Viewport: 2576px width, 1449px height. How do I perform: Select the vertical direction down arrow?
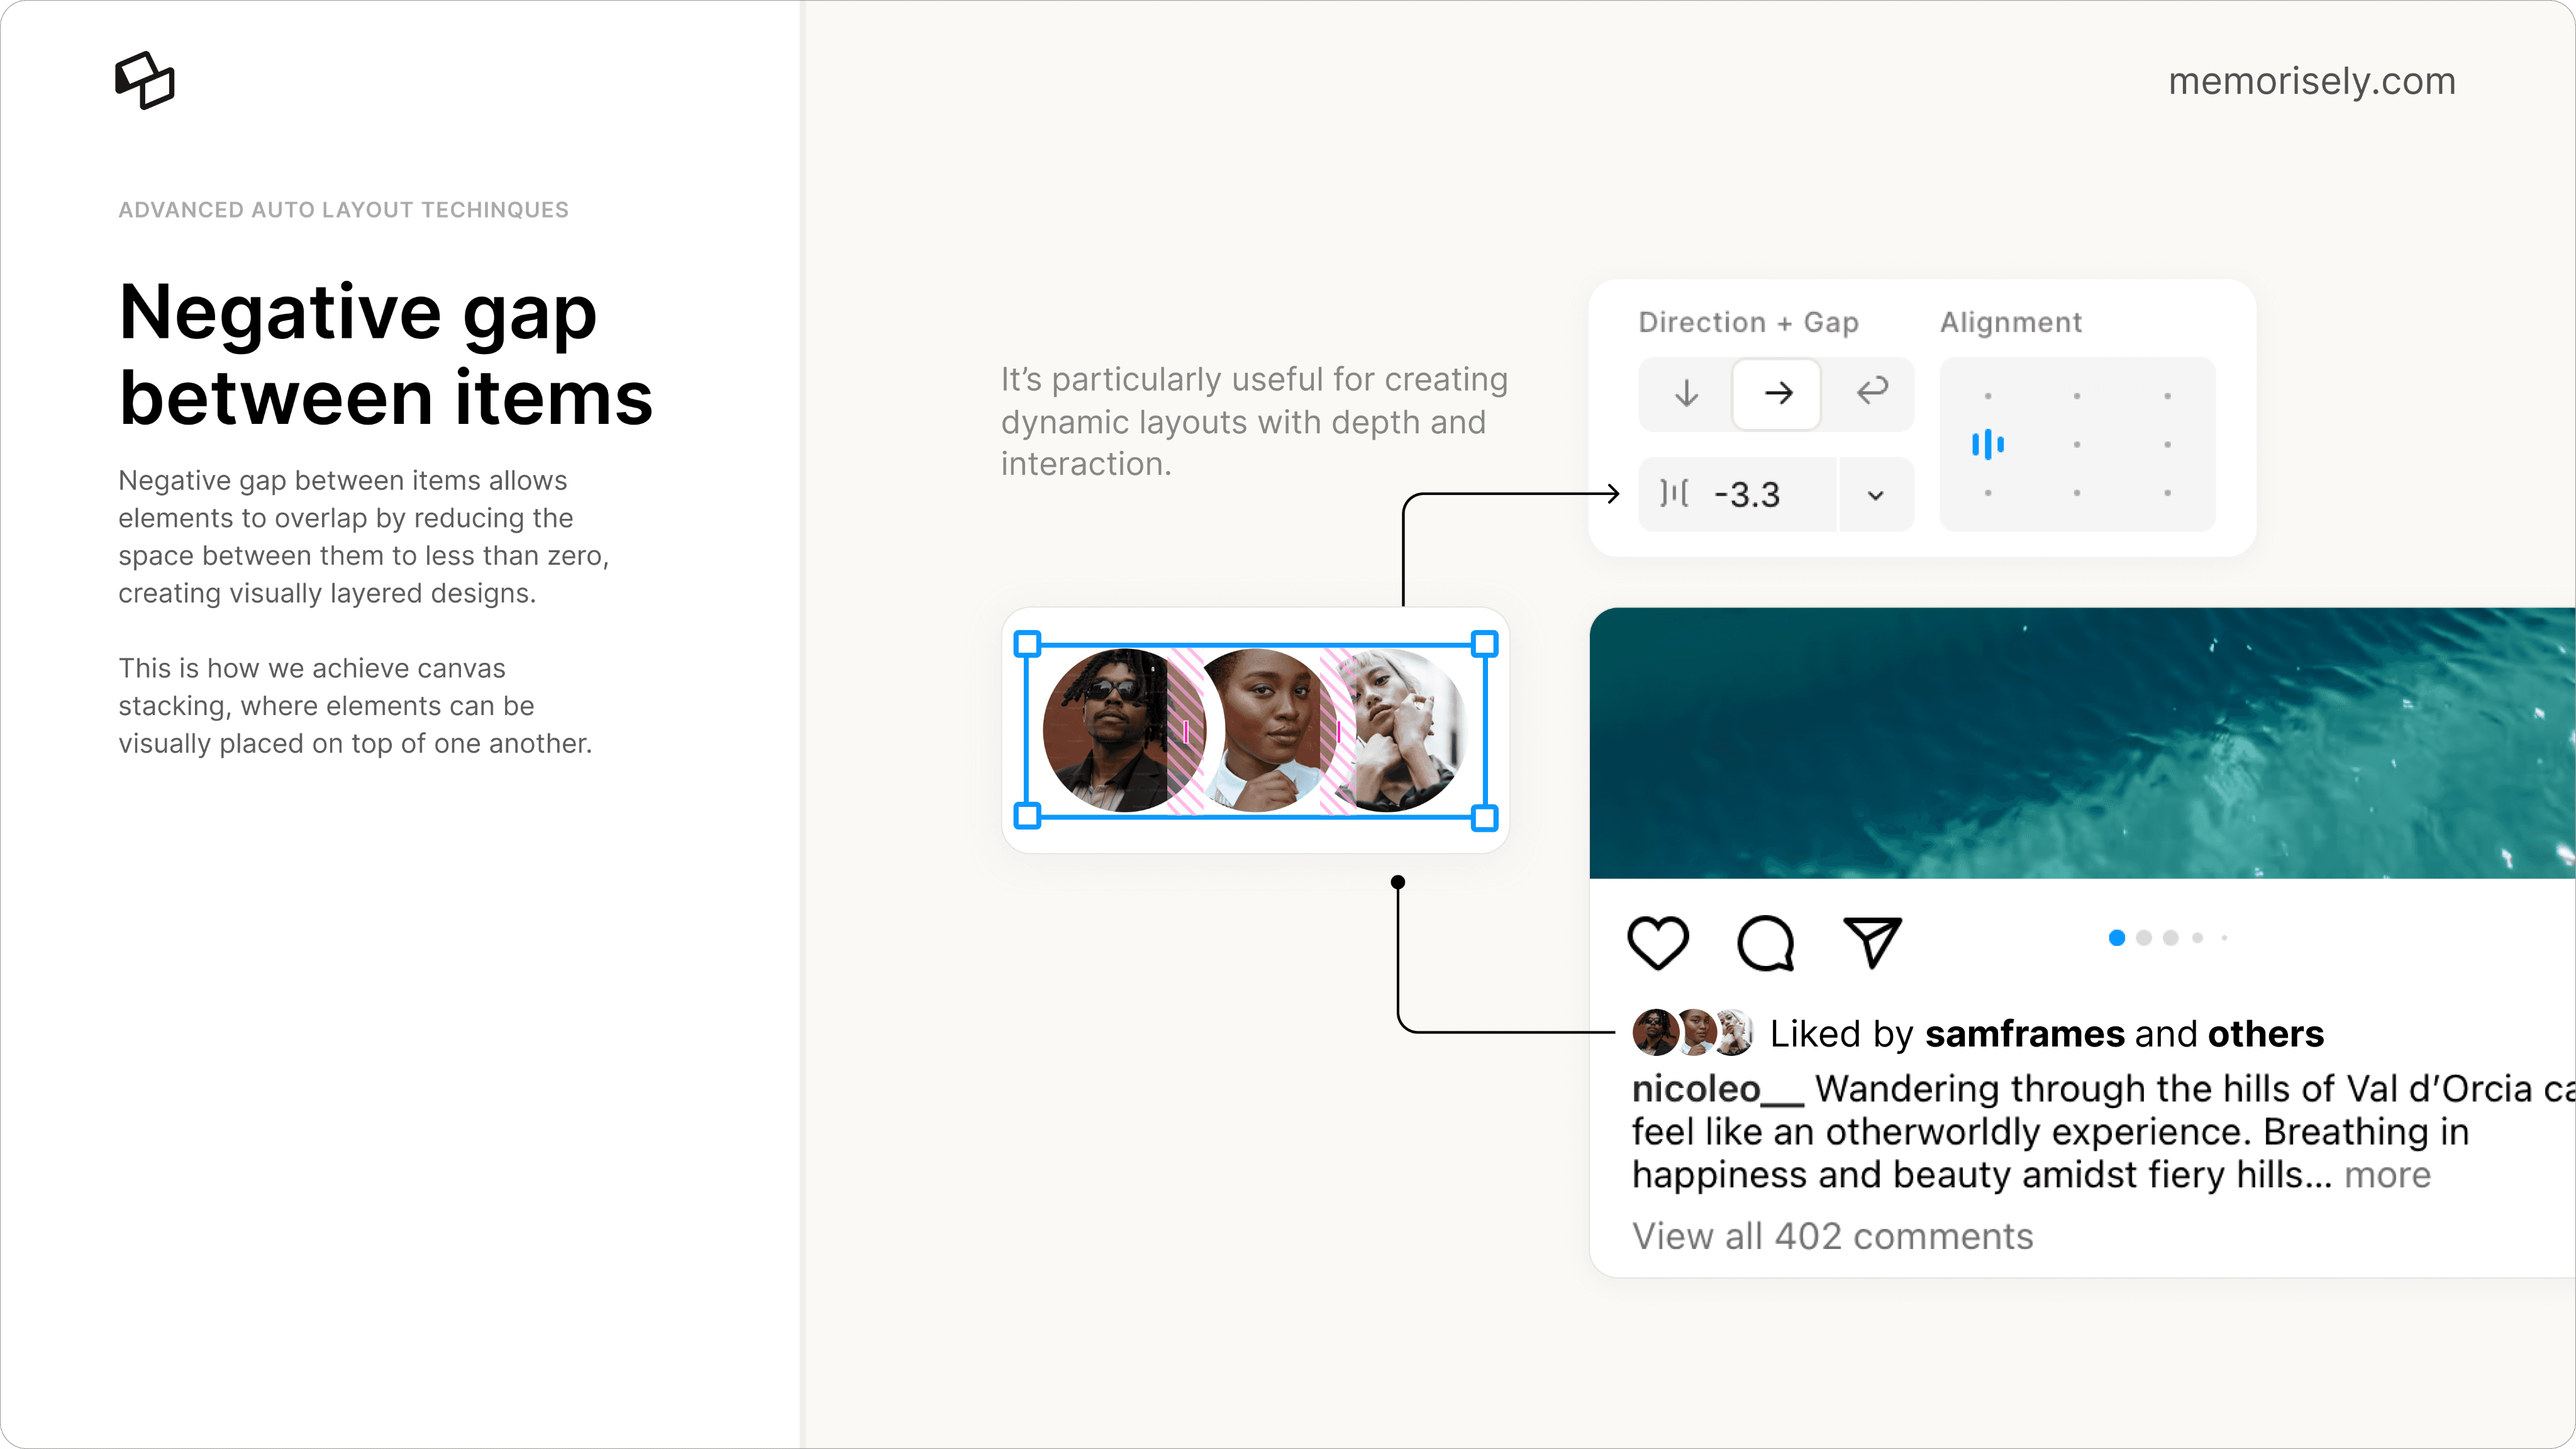pyautogui.click(x=1686, y=393)
